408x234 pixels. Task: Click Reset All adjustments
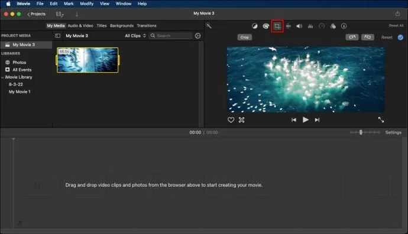(x=396, y=25)
